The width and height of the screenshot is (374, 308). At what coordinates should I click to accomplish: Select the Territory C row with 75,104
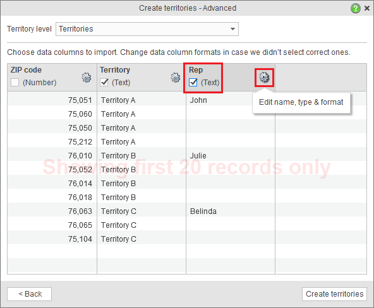[187, 239]
